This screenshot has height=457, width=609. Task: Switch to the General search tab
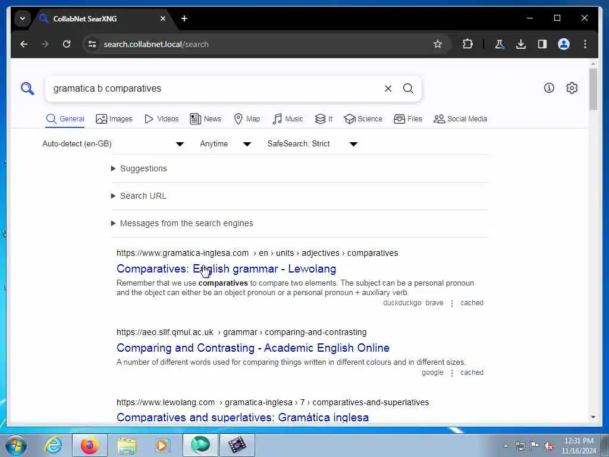(65, 119)
